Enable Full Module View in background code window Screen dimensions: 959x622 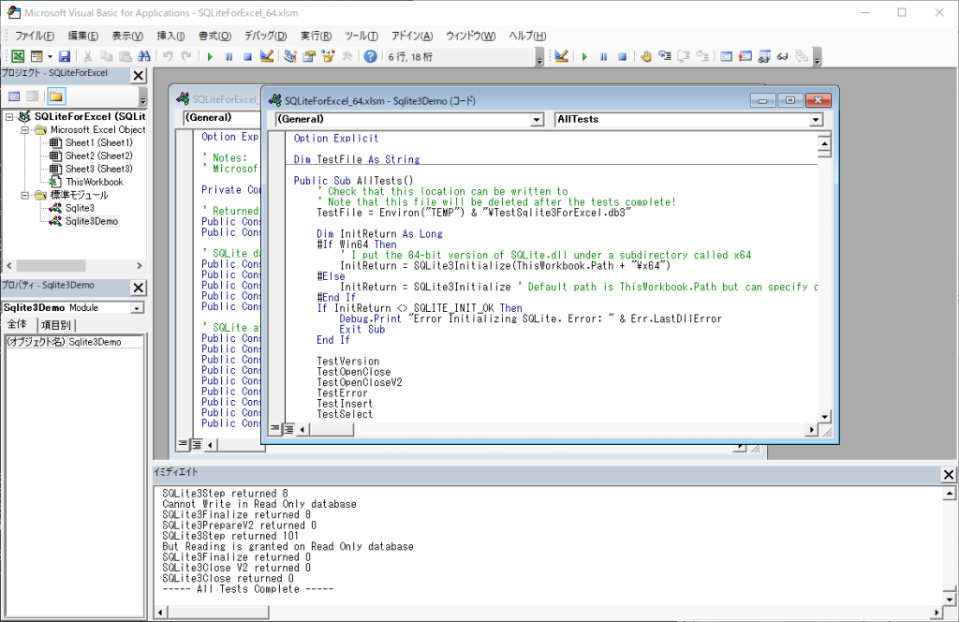(196, 445)
